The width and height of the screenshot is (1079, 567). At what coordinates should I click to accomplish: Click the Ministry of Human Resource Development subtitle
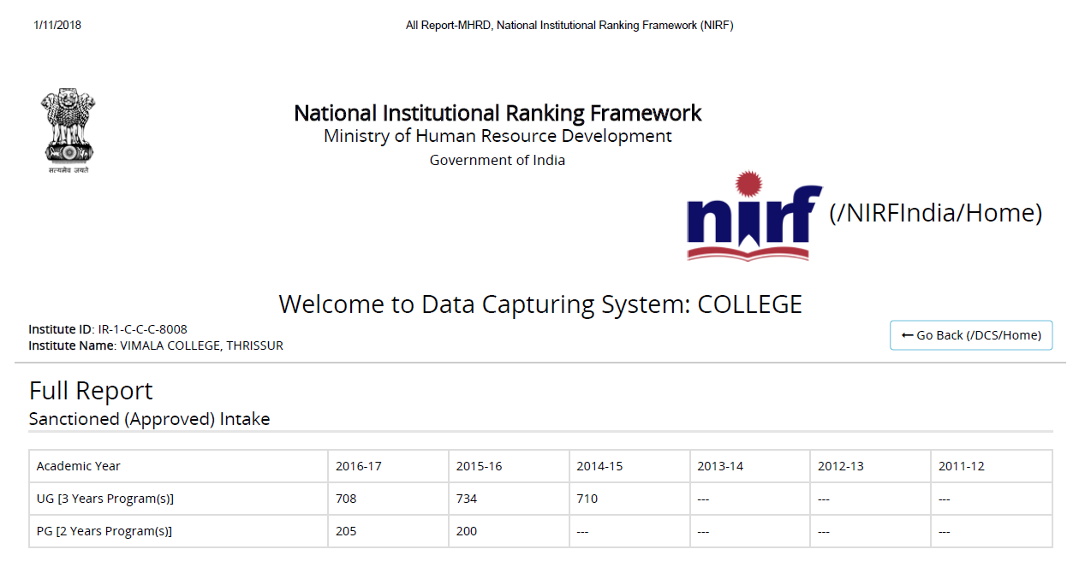click(498, 136)
